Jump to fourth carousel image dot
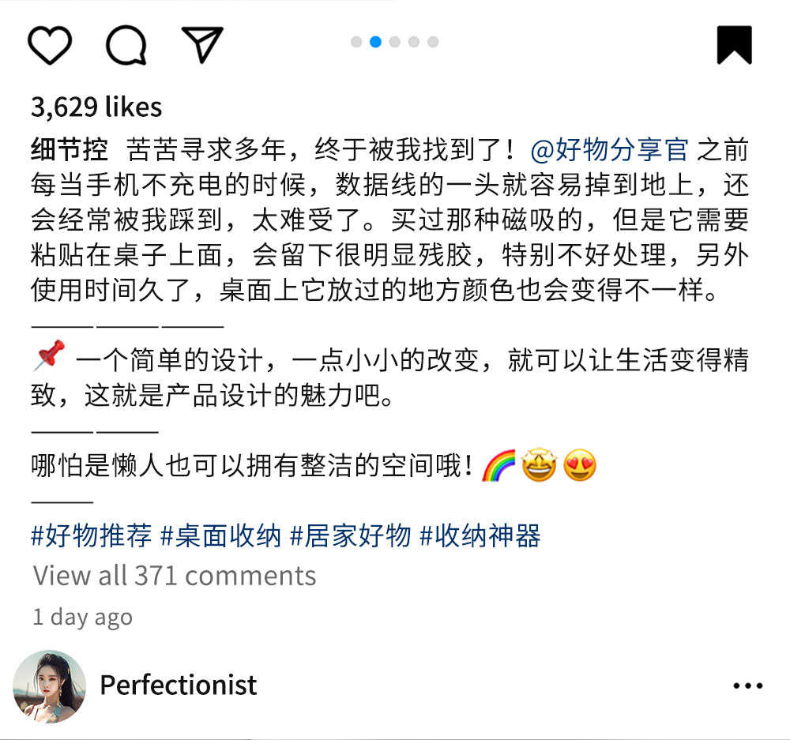790x740 pixels. click(x=414, y=42)
